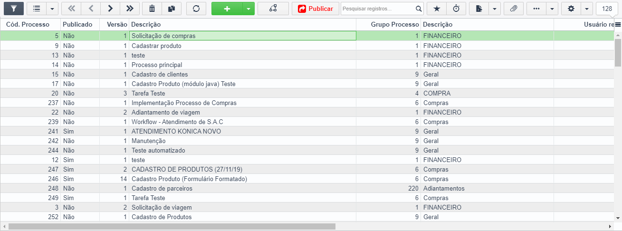Open the grid columns hamburger menu
The width and height of the screenshot is (622, 231).
pyautogui.click(x=618, y=24)
